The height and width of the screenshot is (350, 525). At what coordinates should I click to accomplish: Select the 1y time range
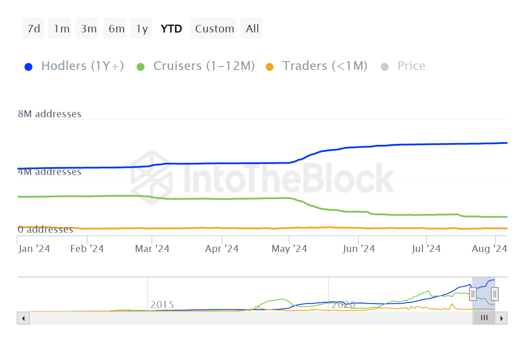point(142,29)
